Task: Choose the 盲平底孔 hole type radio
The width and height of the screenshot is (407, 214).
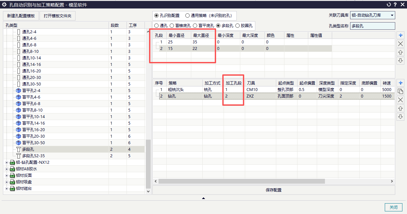Action: click(195, 25)
